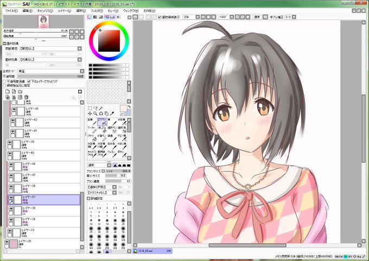Hide layer レイヤー39 via eye icon
The width and height of the screenshot is (369, 261).
tap(9, 142)
